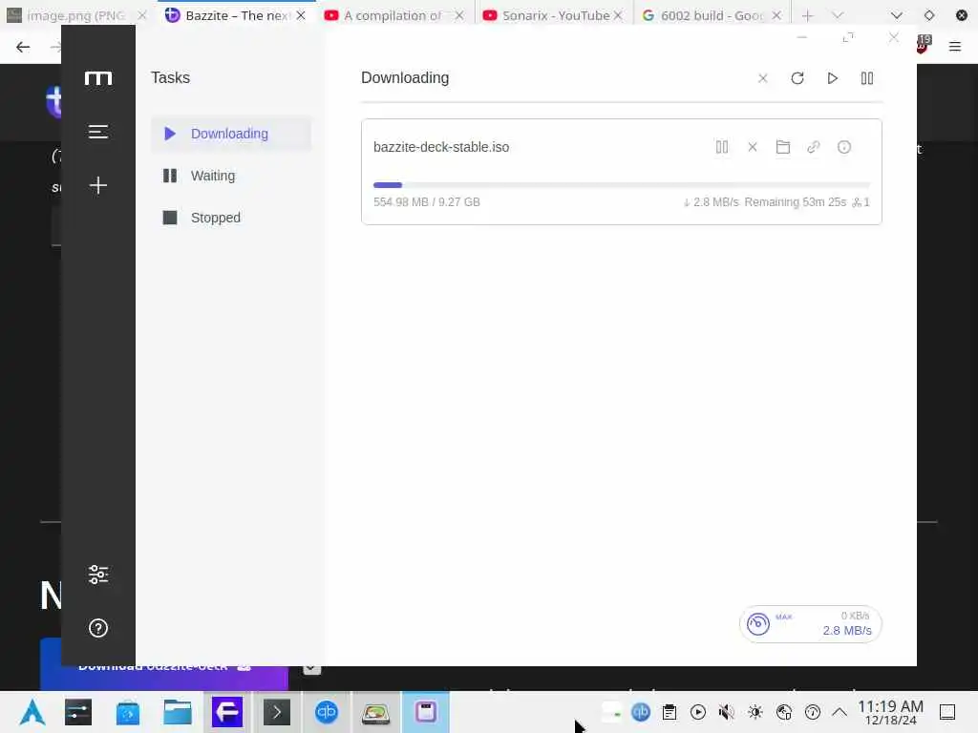Switch to Floorp browser in taskbar
This screenshot has width=978, height=733.
coord(227,712)
